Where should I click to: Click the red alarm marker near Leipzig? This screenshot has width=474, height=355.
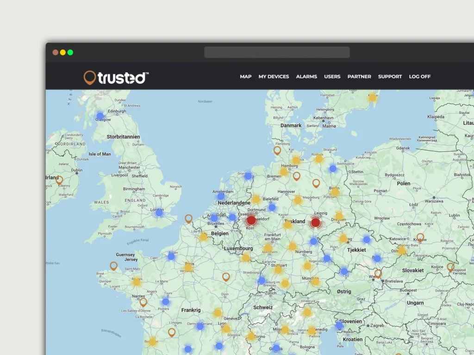pyautogui.click(x=316, y=222)
